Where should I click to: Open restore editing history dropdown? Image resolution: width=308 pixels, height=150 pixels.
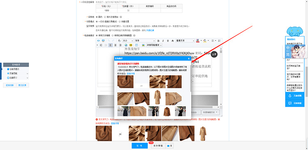211,112
